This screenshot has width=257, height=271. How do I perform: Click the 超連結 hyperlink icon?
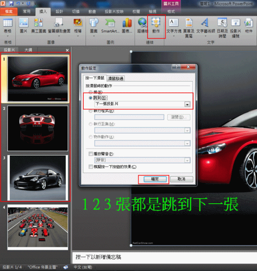pos(142,25)
